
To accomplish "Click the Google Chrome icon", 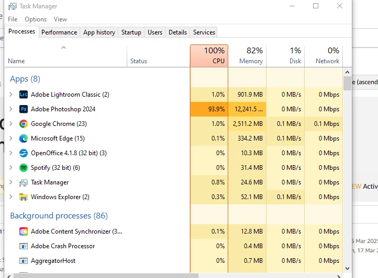I will 24,124.
